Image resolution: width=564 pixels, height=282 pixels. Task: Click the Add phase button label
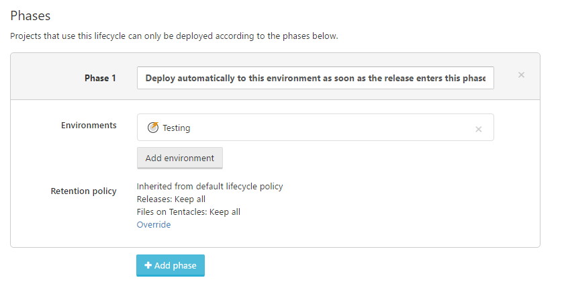pos(175,265)
